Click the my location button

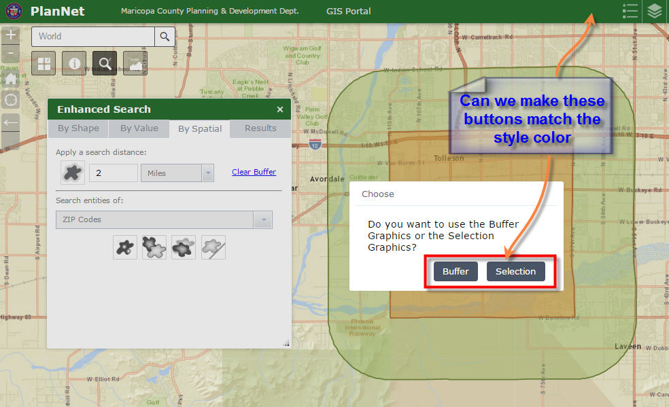[x=11, y=100]
